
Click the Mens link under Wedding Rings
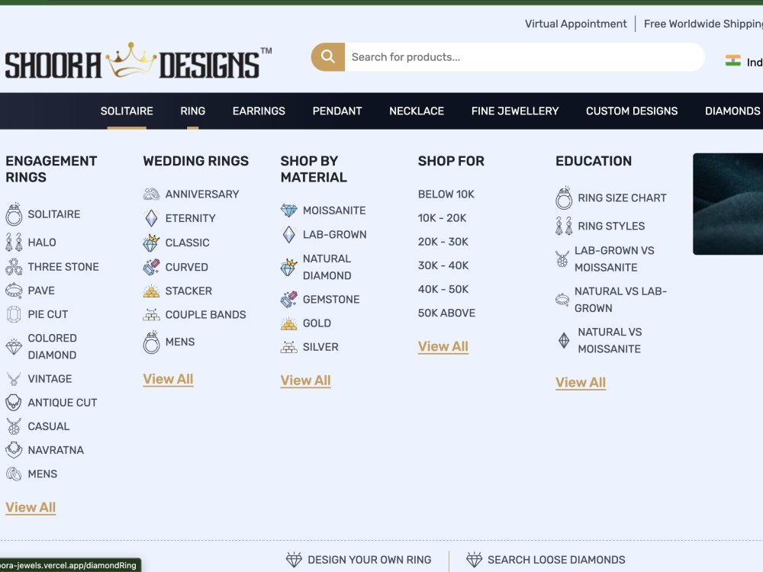[x=180, y=342]
